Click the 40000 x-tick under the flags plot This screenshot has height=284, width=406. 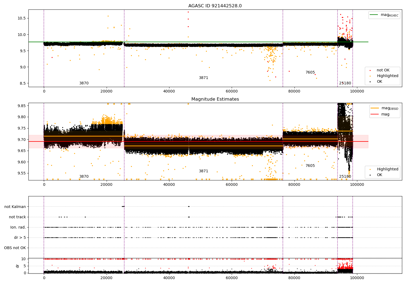tap(169, 278)
